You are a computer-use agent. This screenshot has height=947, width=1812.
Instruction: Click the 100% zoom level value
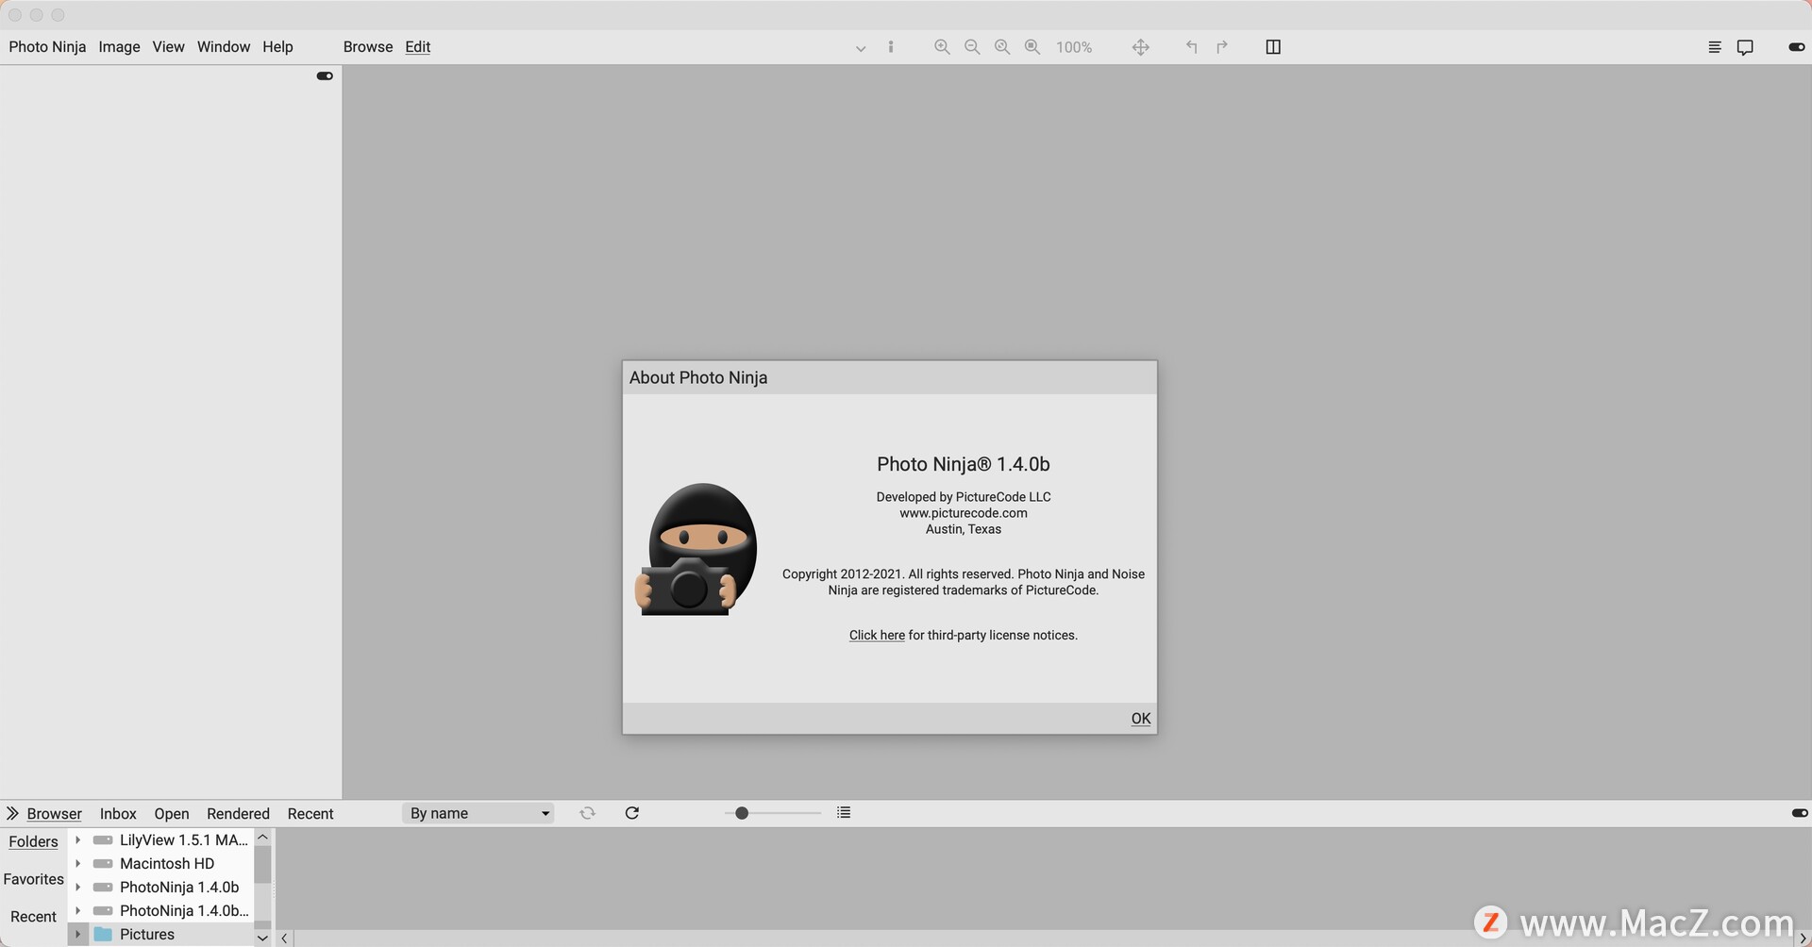pyautogui.click(x=1074, y=47)
